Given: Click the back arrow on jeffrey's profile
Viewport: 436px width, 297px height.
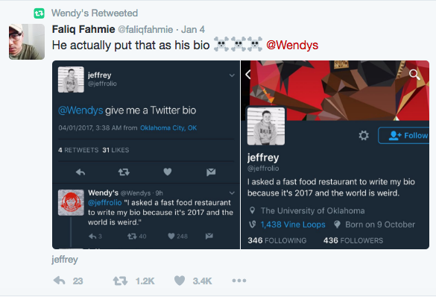Looking at the screenshot, I should [248, 75].
